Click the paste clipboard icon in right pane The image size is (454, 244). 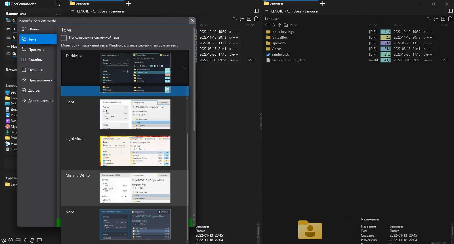click(x=450, y=19)
